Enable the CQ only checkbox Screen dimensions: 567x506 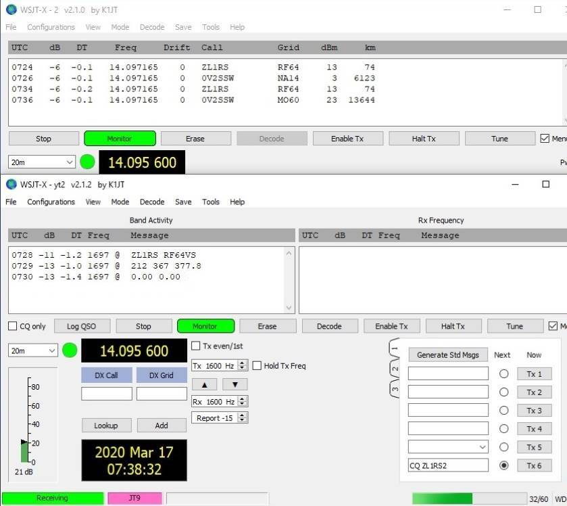tap(13, 326)
